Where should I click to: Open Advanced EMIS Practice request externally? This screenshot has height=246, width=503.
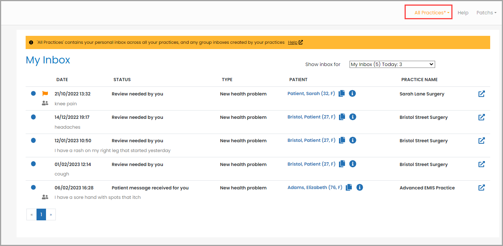pos(482,188)
